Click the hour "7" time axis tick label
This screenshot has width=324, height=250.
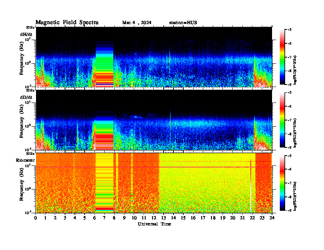(104, 218)
